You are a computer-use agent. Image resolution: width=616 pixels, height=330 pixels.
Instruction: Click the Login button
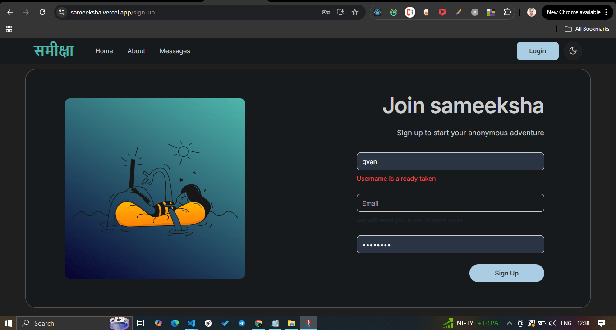click(x=538, y=51)
